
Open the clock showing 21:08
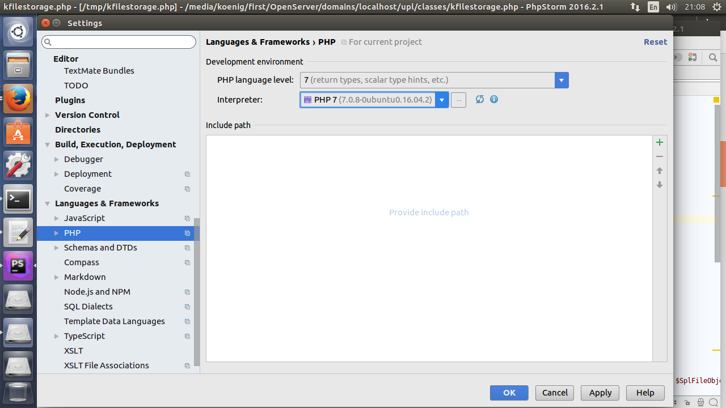[695, 7]
